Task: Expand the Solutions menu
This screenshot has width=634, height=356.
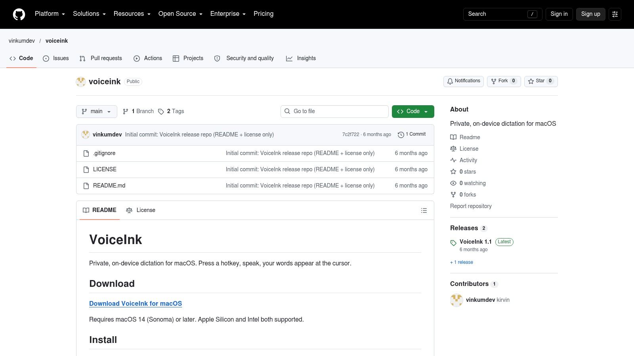Action: [89, 14]
